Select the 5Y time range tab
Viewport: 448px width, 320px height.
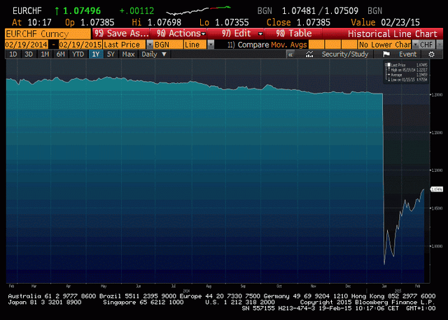(x=111, y=54)
